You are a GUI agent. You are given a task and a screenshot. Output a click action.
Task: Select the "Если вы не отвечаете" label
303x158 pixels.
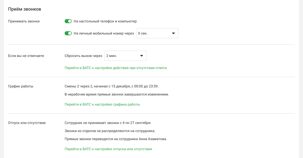point(26,56)
